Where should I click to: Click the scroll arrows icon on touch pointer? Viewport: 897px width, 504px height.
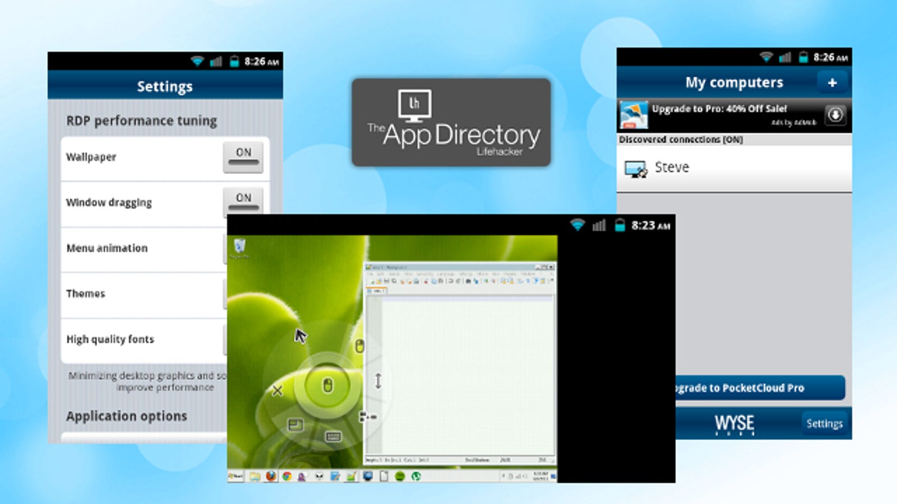378,381
